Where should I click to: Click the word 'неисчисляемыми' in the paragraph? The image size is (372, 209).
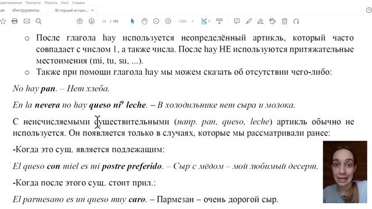point(56,122)
